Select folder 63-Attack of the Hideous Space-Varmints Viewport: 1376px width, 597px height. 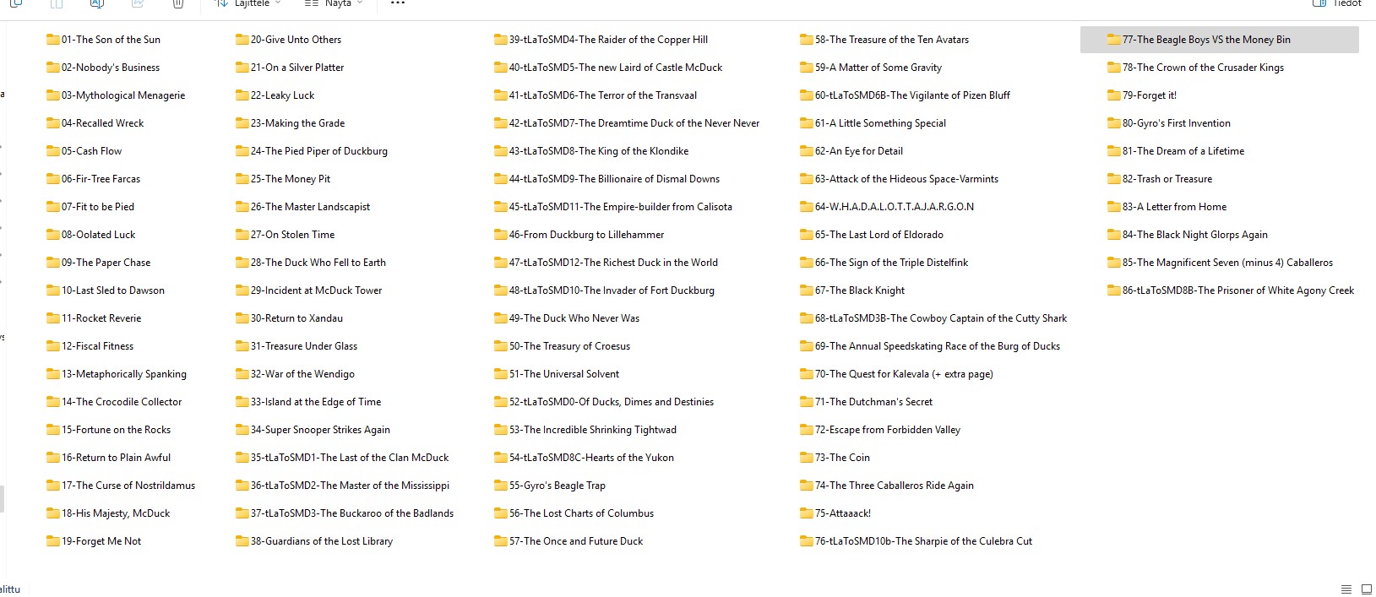click(x=900, y=179)
